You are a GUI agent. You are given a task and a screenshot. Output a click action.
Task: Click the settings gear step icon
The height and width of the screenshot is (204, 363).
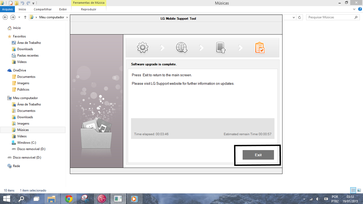[142, 48]
